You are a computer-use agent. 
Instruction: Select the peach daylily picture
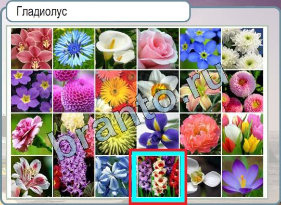click(200, 91)
